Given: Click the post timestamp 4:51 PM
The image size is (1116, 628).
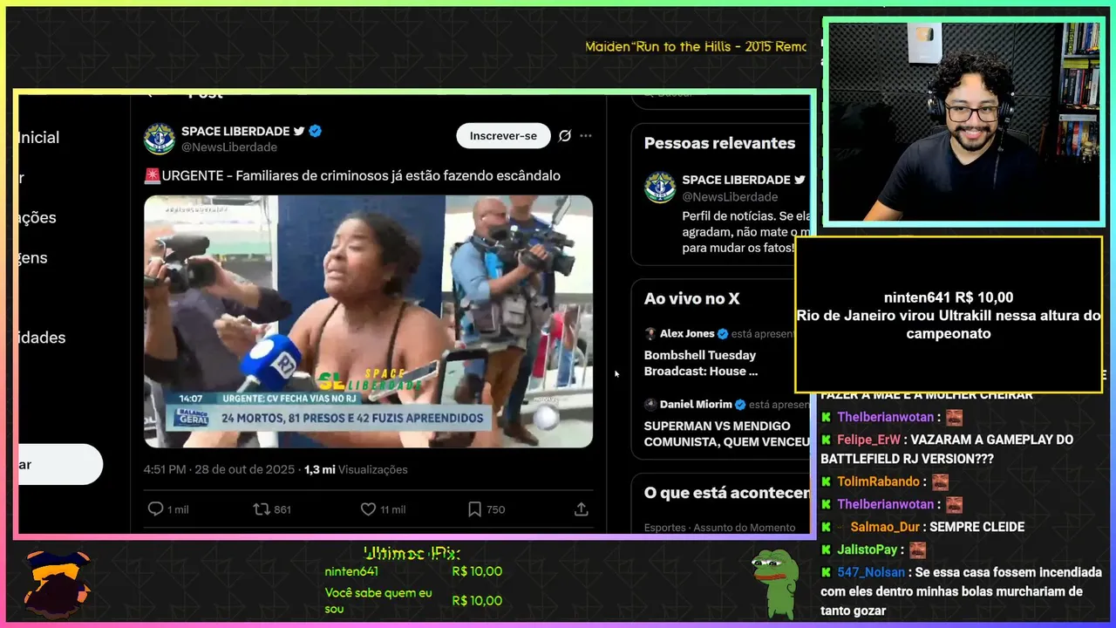Looking at the screenshot, I should (x=165, y=469).
